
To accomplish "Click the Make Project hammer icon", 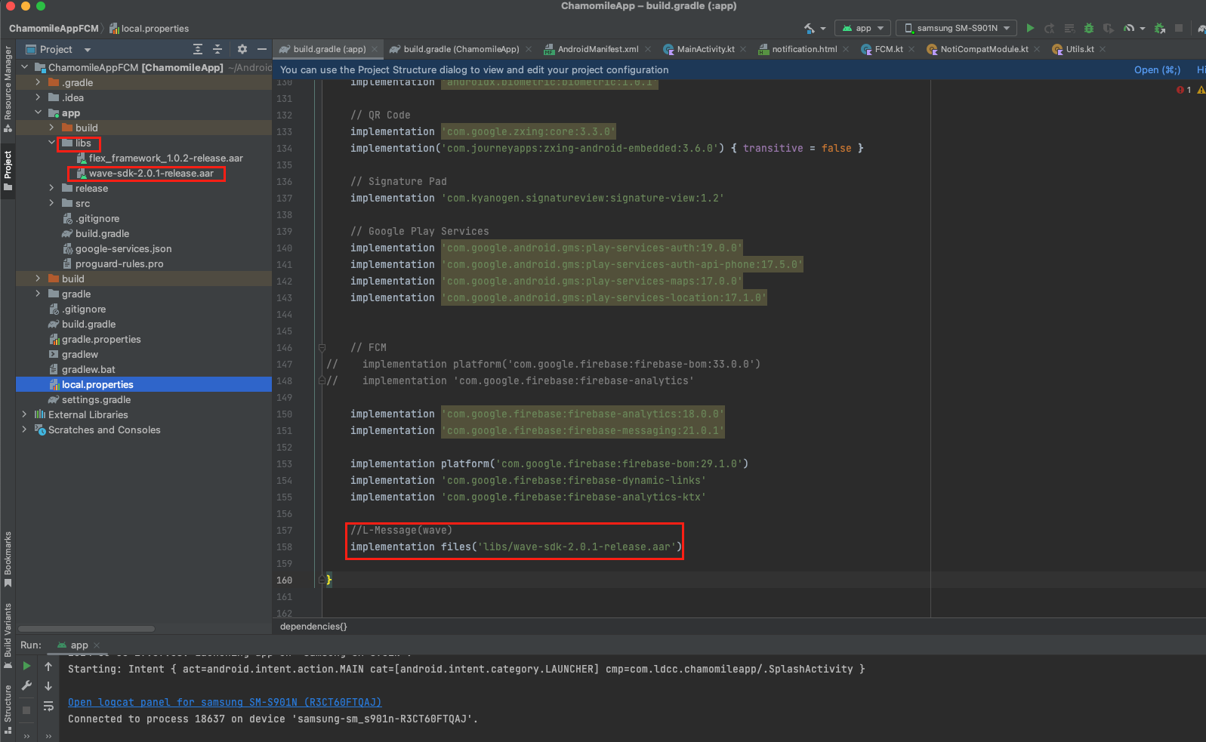I will 810,28.
